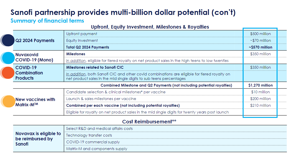Click the 'Upfront, Equity Investment, Milestones & Royalties' heading
Image resolution: width=293 pixels, height=154 pixels.
point(150,27)
